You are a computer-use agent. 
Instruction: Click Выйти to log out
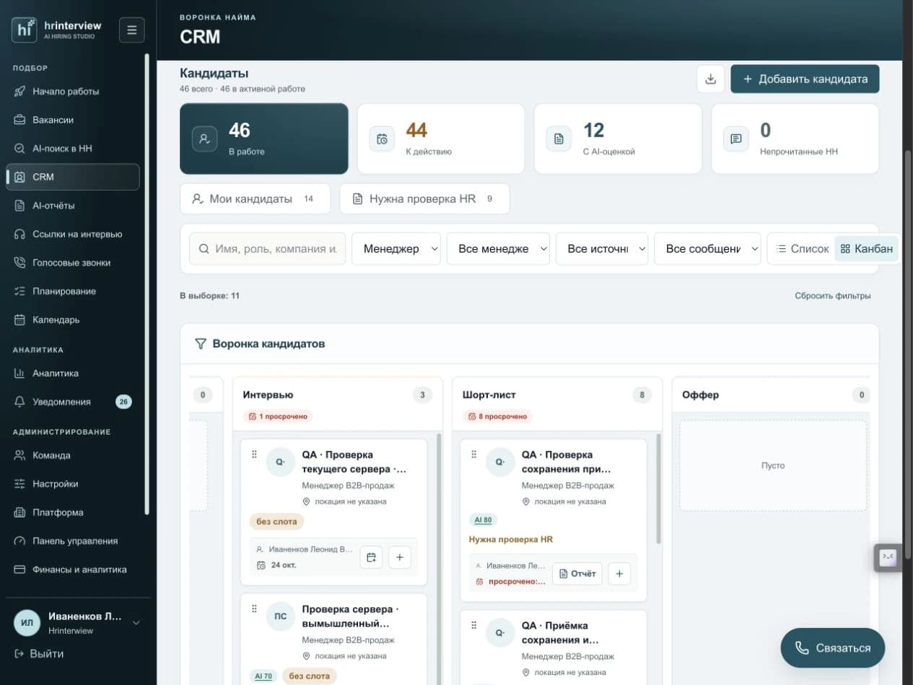[x=39, y=654]
